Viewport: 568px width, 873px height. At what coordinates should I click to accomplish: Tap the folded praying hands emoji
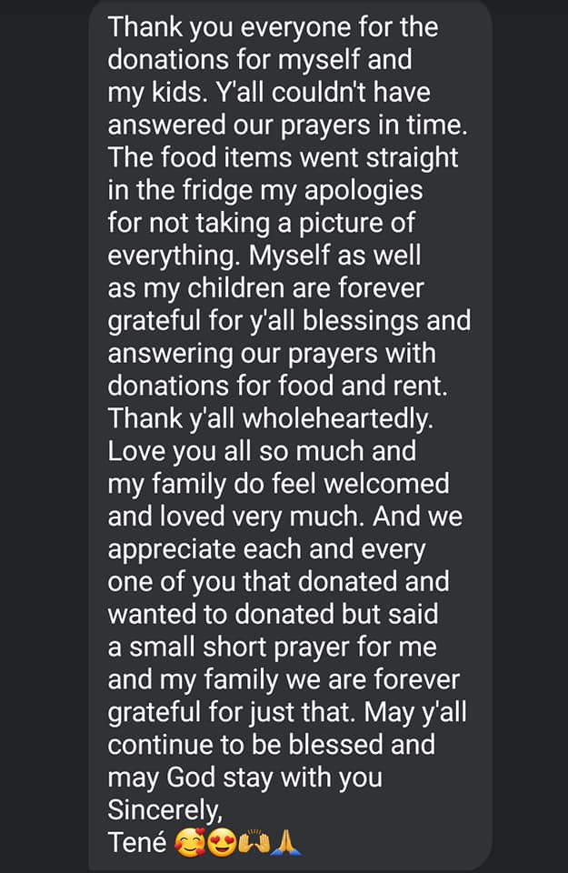(x=286, y=843)
